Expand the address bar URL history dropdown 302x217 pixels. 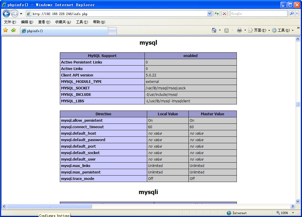point(209,14)
